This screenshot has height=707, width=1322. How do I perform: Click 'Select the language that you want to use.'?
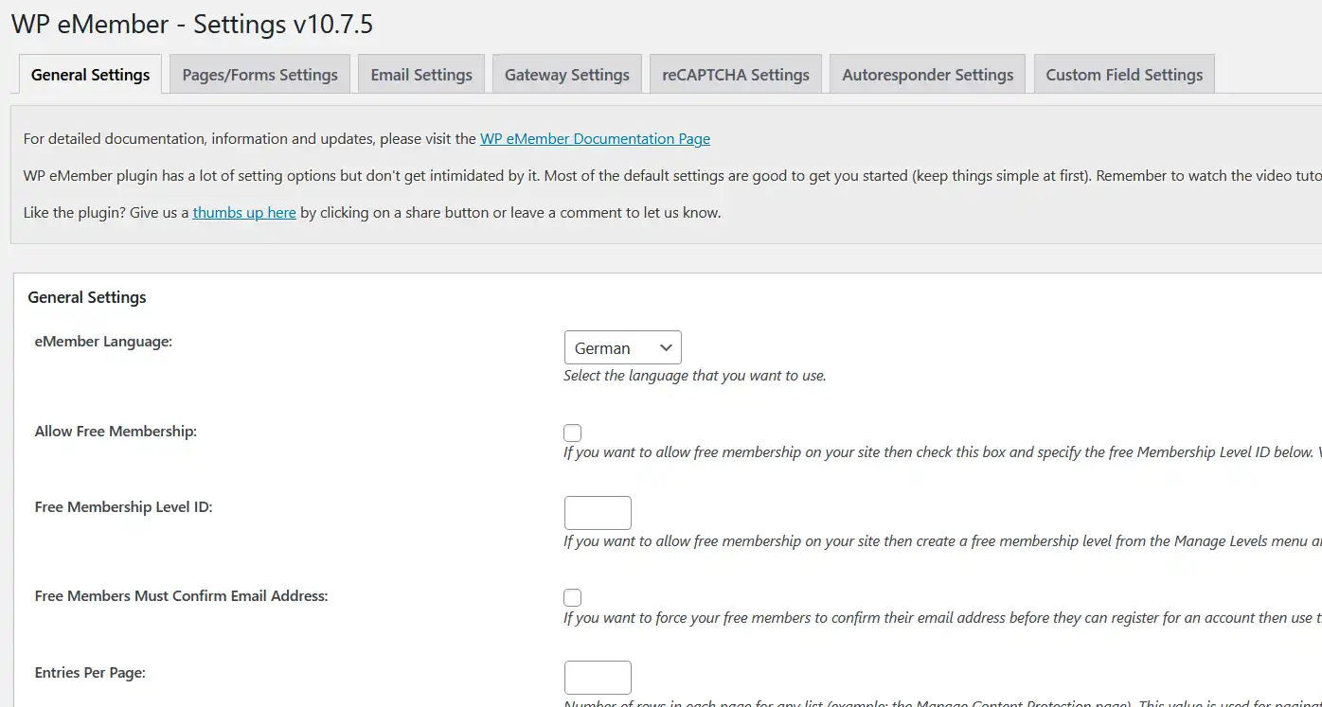[x=695, y=376]
